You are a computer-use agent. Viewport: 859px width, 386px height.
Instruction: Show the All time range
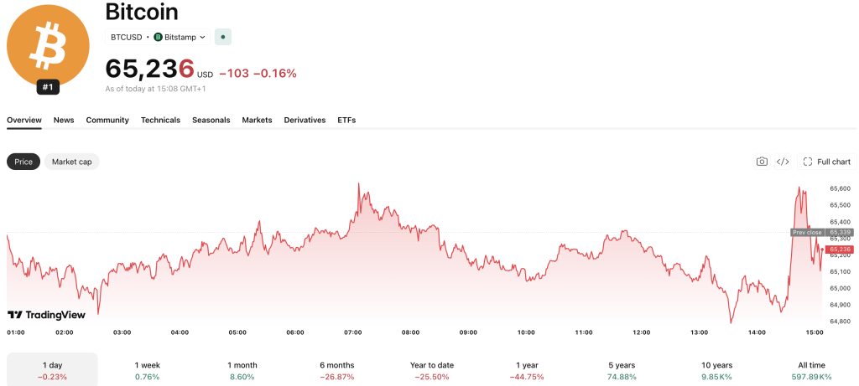click(x=811, y=371)
